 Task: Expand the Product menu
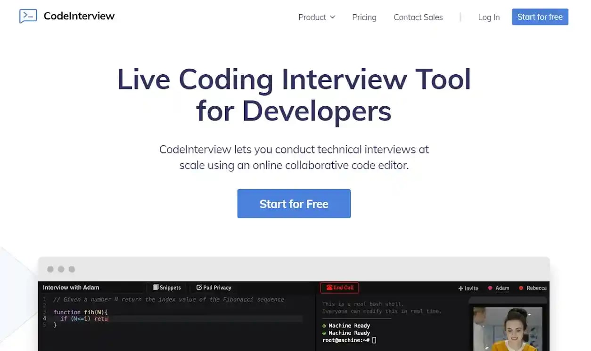point(316,17)
